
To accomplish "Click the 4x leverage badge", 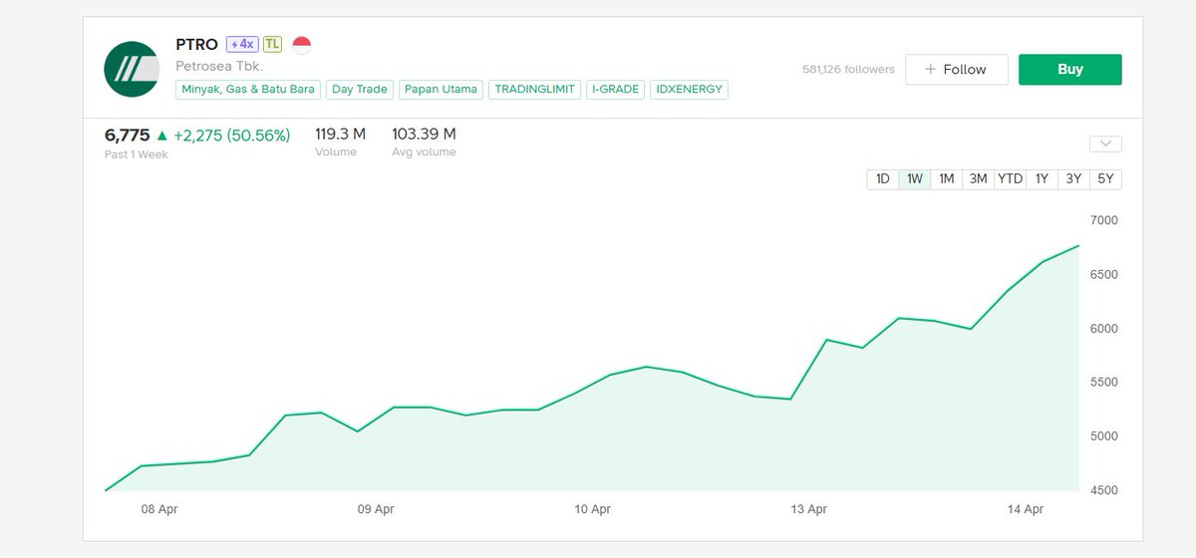I will 242,44.
